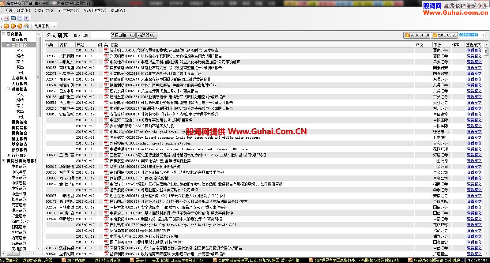Open PDF icon for 中航地产(000043) report

pyautogui.click(x=107, y=62)
